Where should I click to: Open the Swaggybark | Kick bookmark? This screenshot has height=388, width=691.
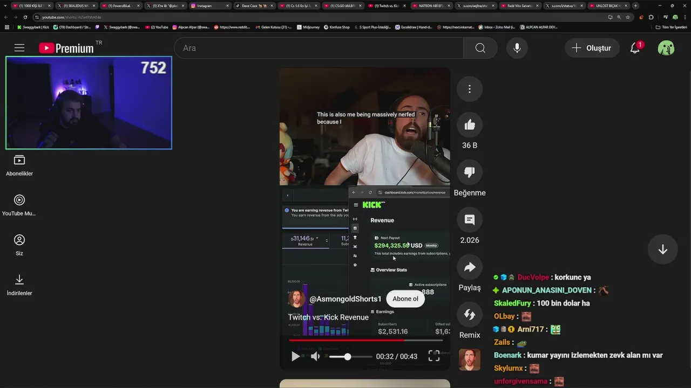[x=33, y=27]
